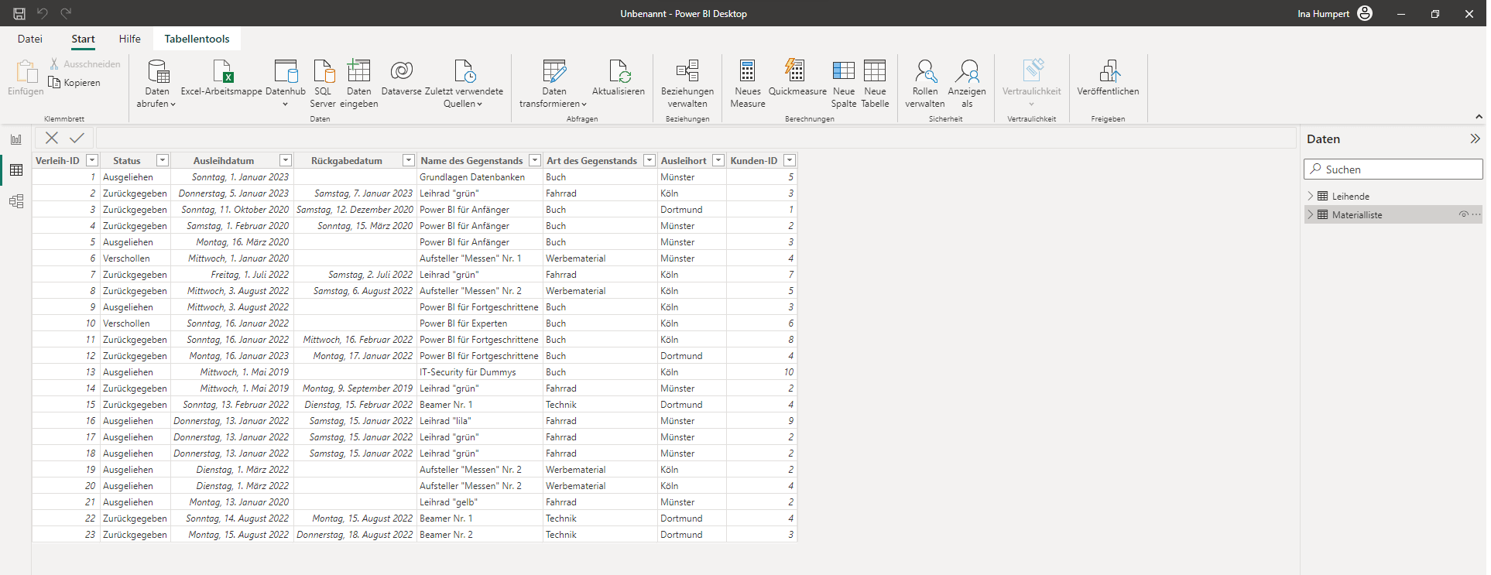Open Zuletzt verwendete Quellen
The height and width of the screenshot is (575, 1491).
tap(464, 84)
